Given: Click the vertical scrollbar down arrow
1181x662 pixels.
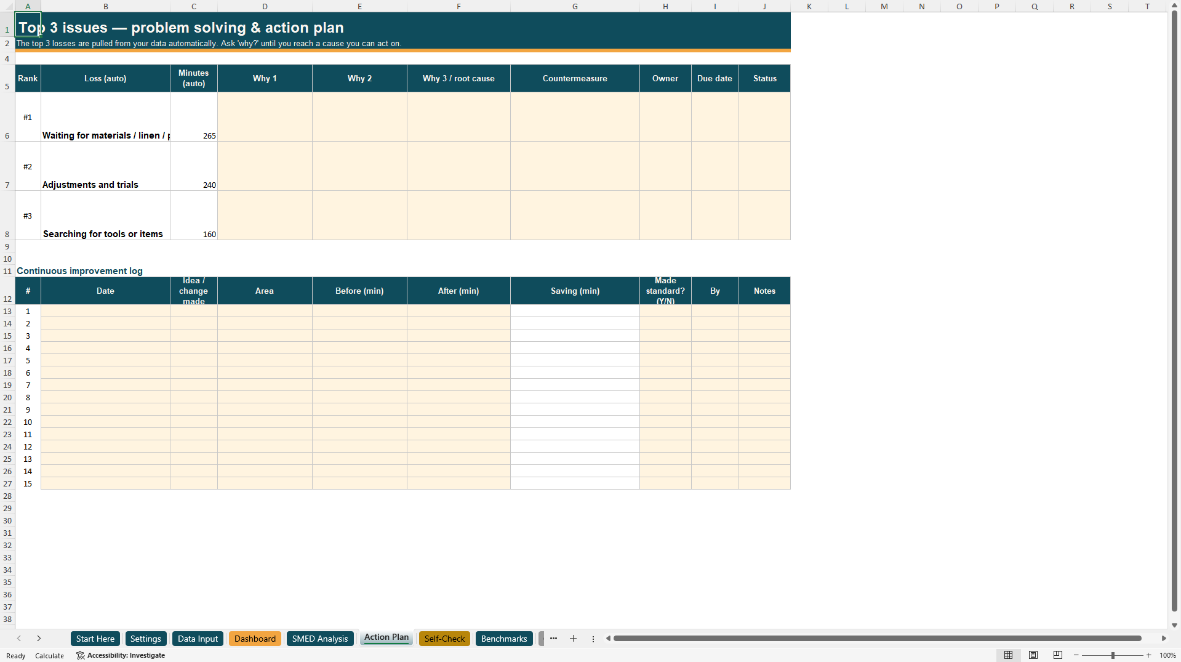Looking at the screenshot, I should click(1175, 625).
